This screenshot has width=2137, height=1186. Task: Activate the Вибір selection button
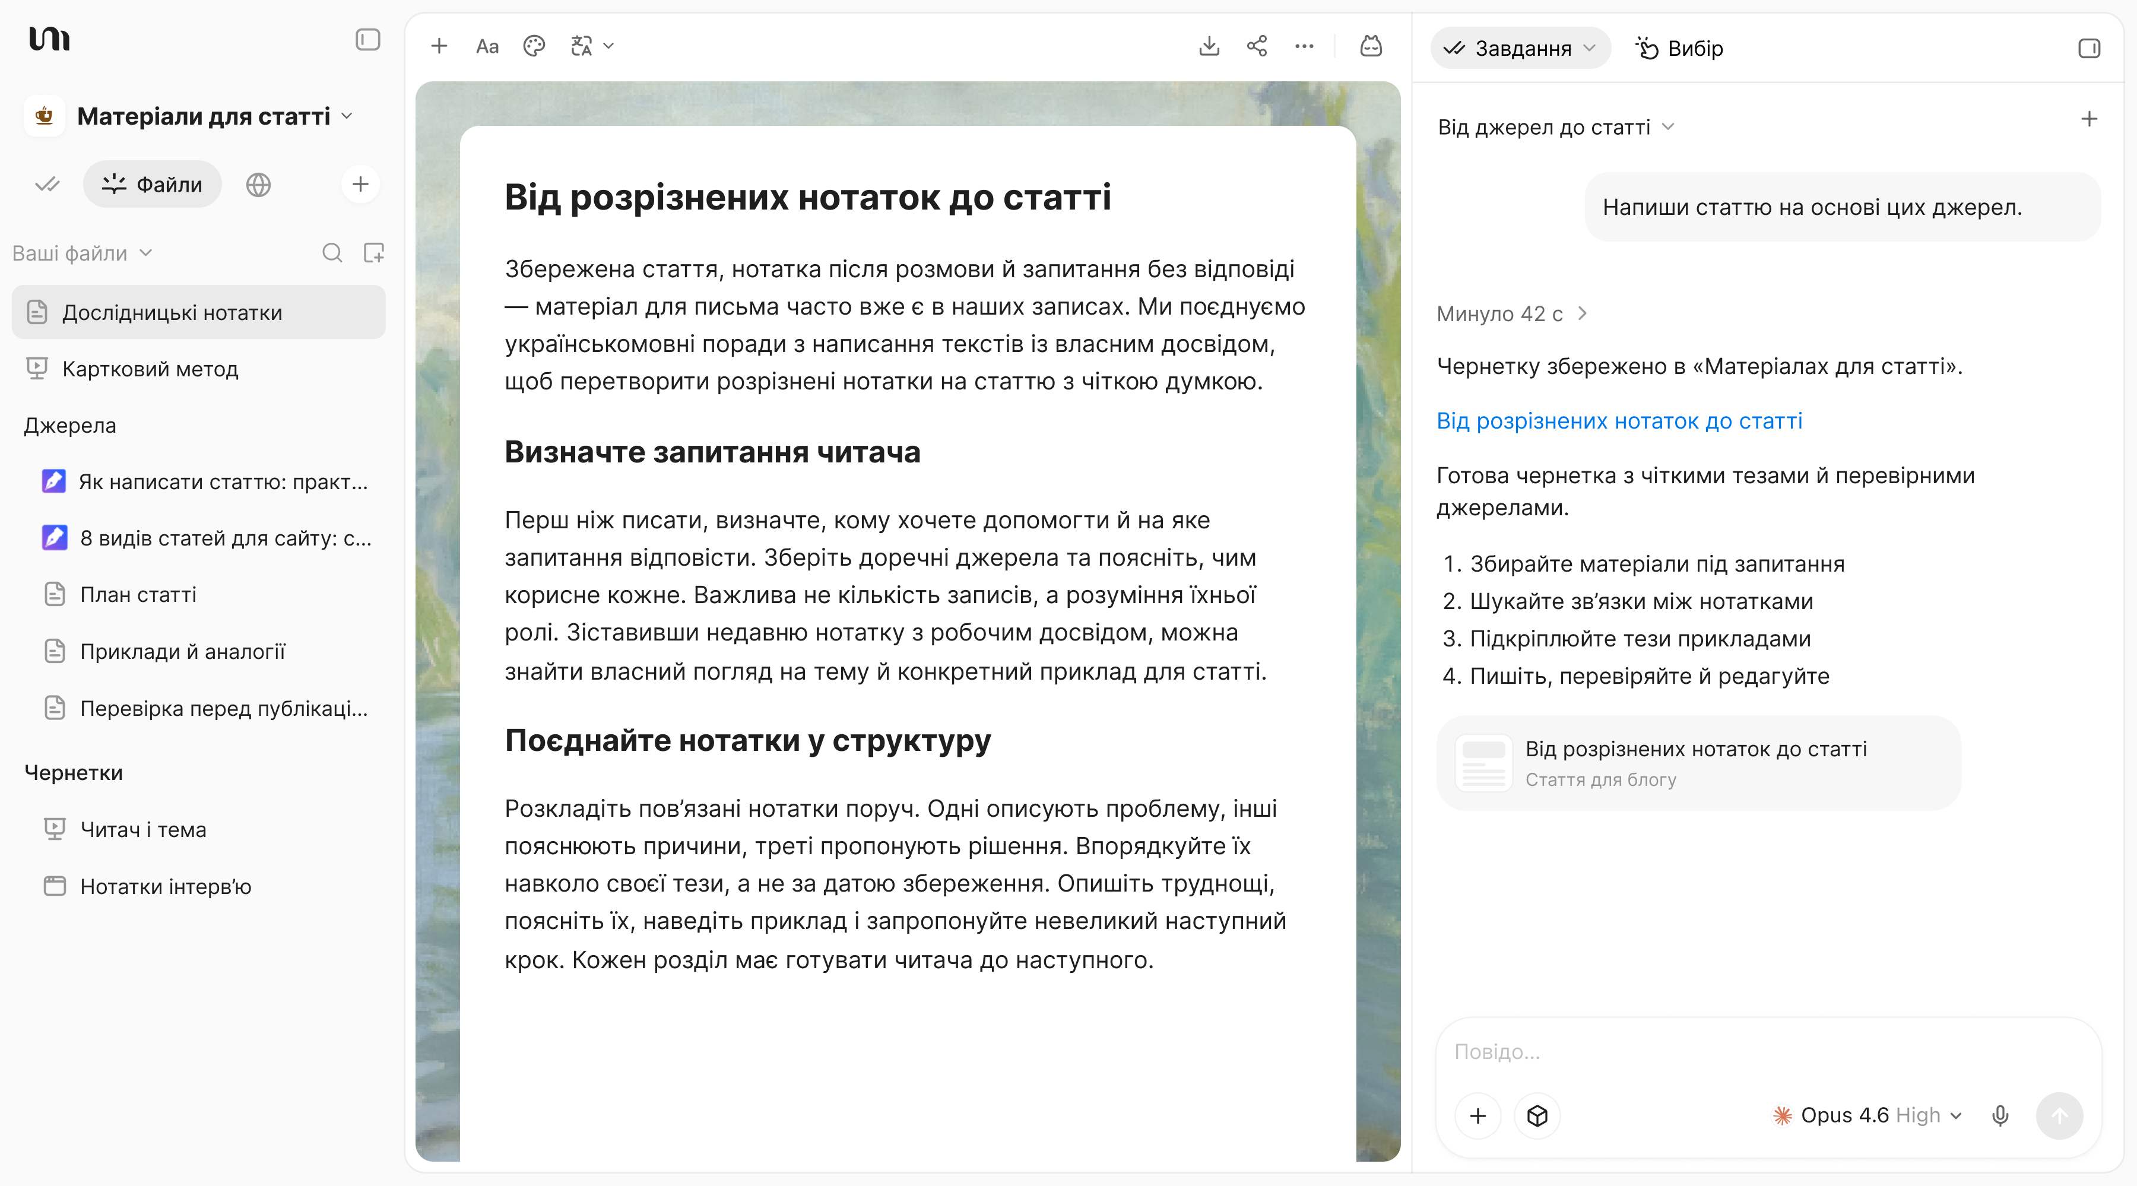(1679, 48)
